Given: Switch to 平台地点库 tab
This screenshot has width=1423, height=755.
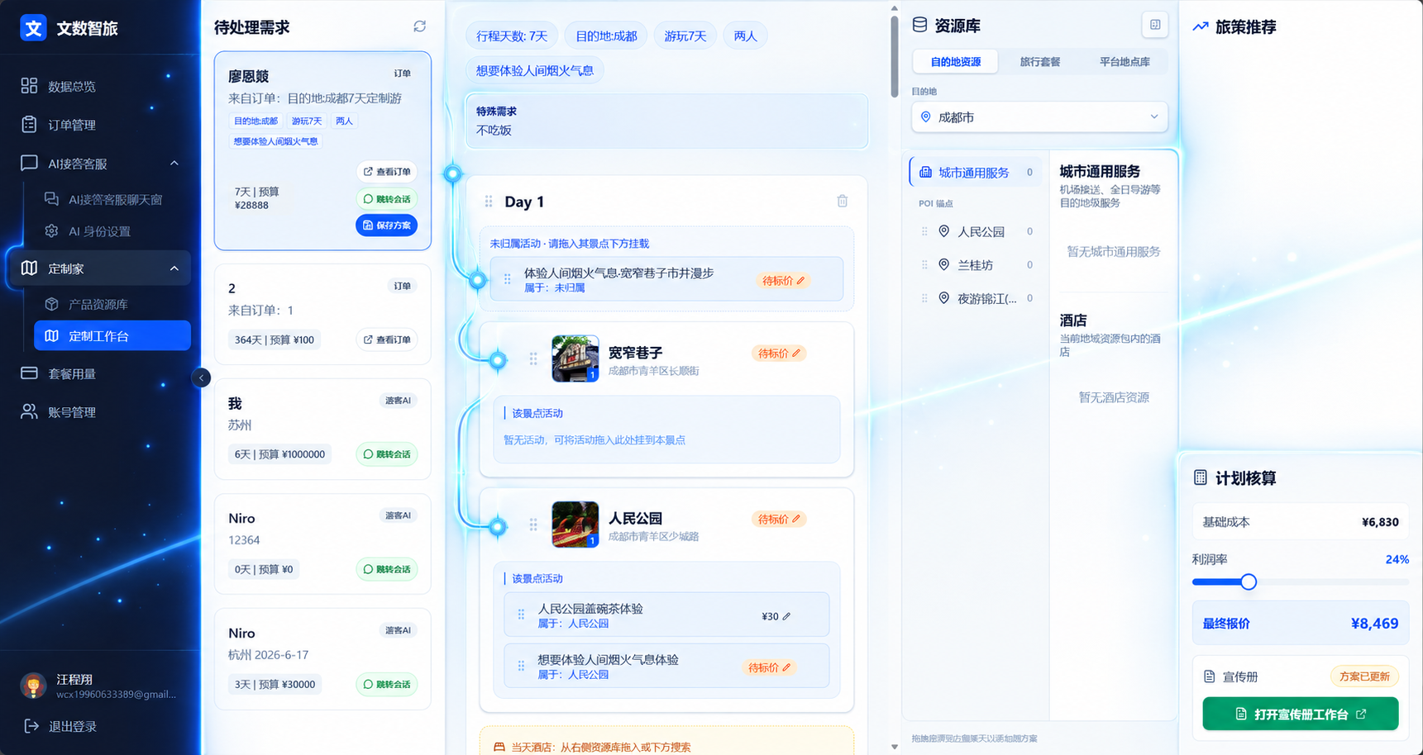Looking at the screenshot, I should (x=1125, y=62).
